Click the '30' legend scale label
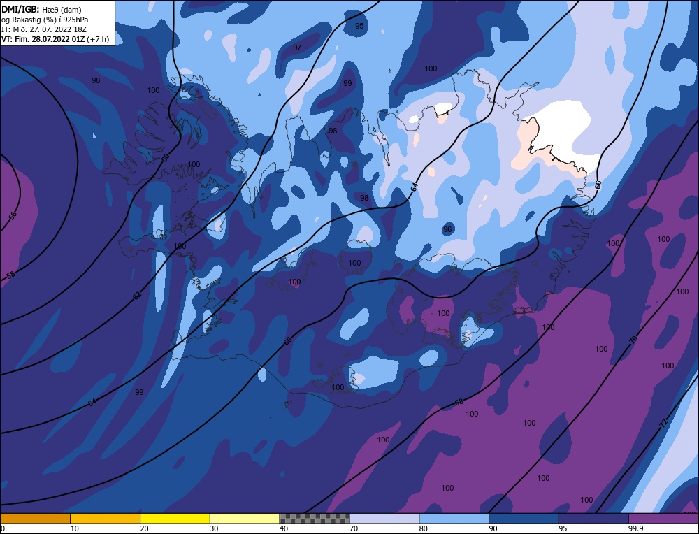The image size is (699, 534). coord(214,528)
